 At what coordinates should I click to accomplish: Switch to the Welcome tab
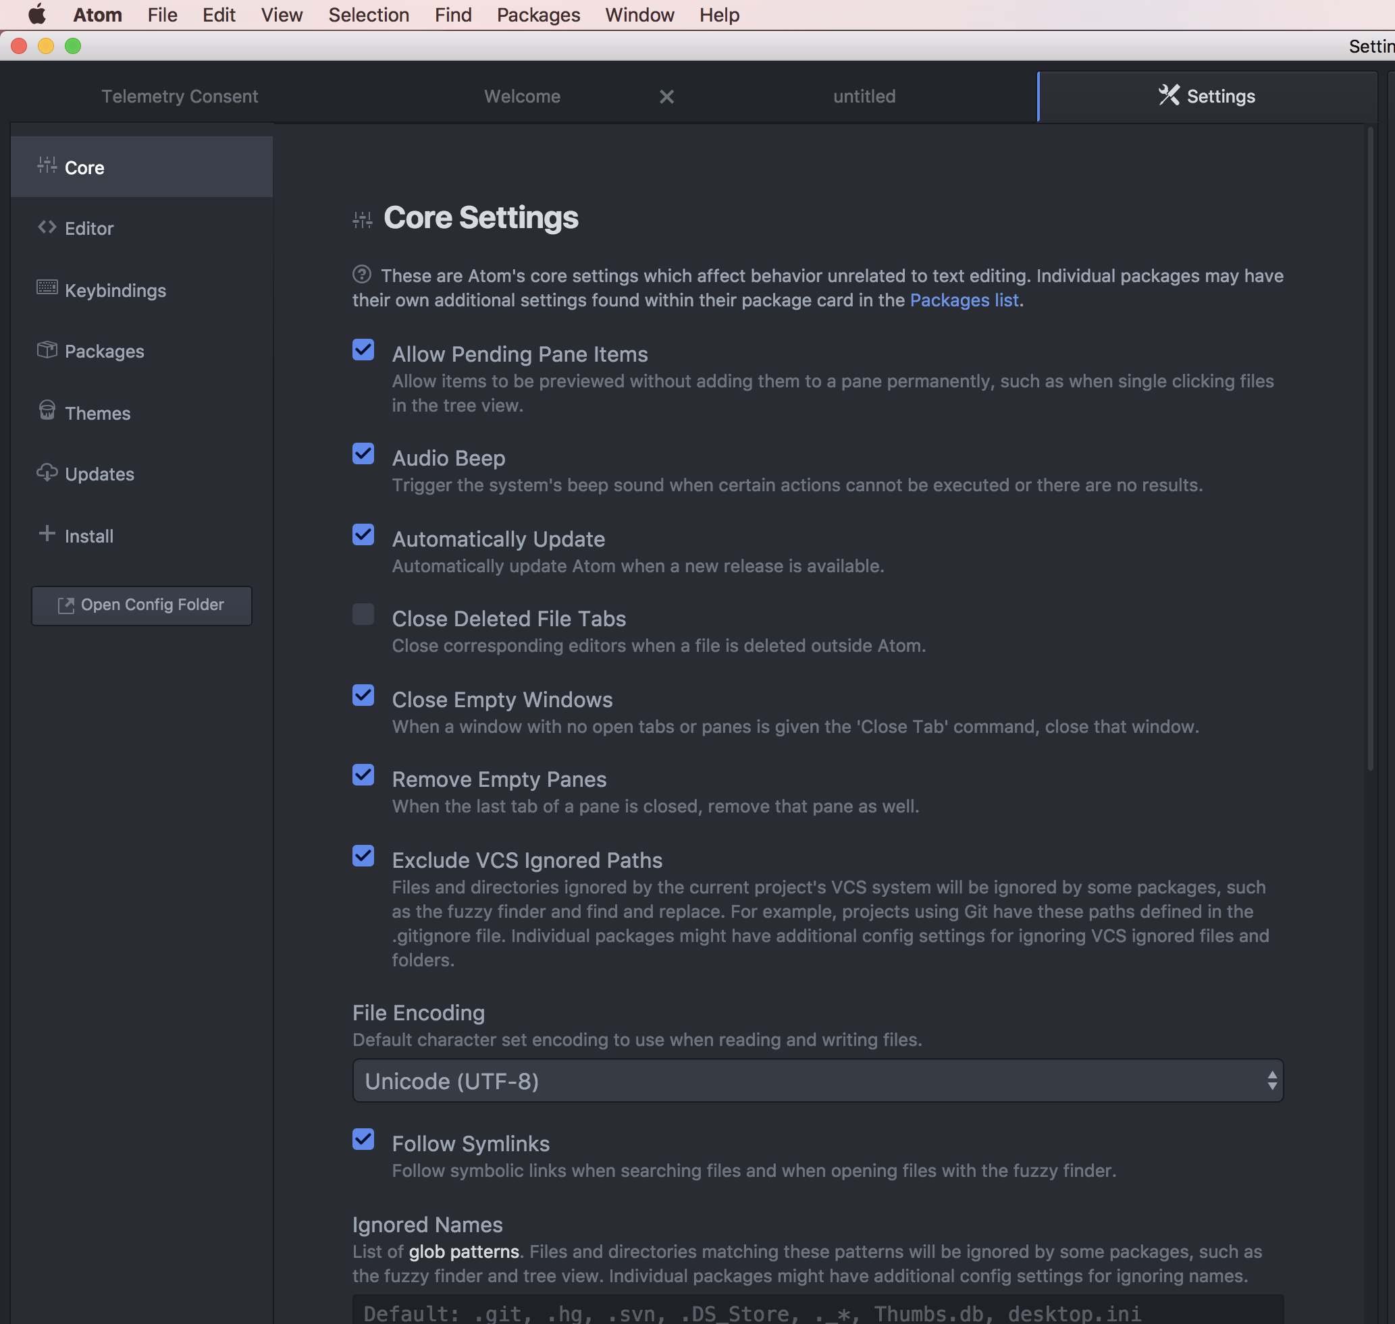click(x=522, y=96)
